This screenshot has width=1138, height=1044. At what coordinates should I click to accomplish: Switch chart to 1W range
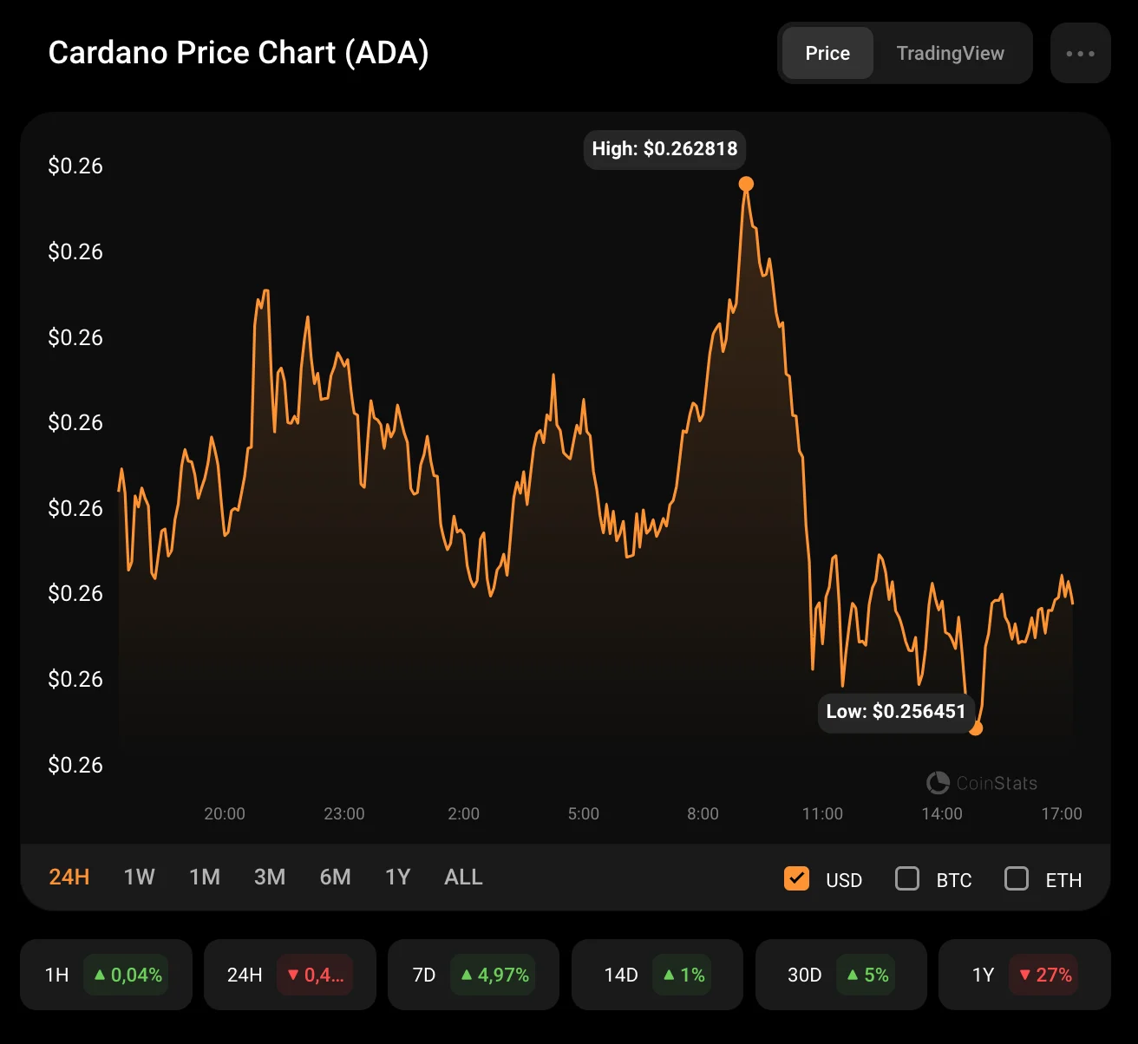pos(139,877)
